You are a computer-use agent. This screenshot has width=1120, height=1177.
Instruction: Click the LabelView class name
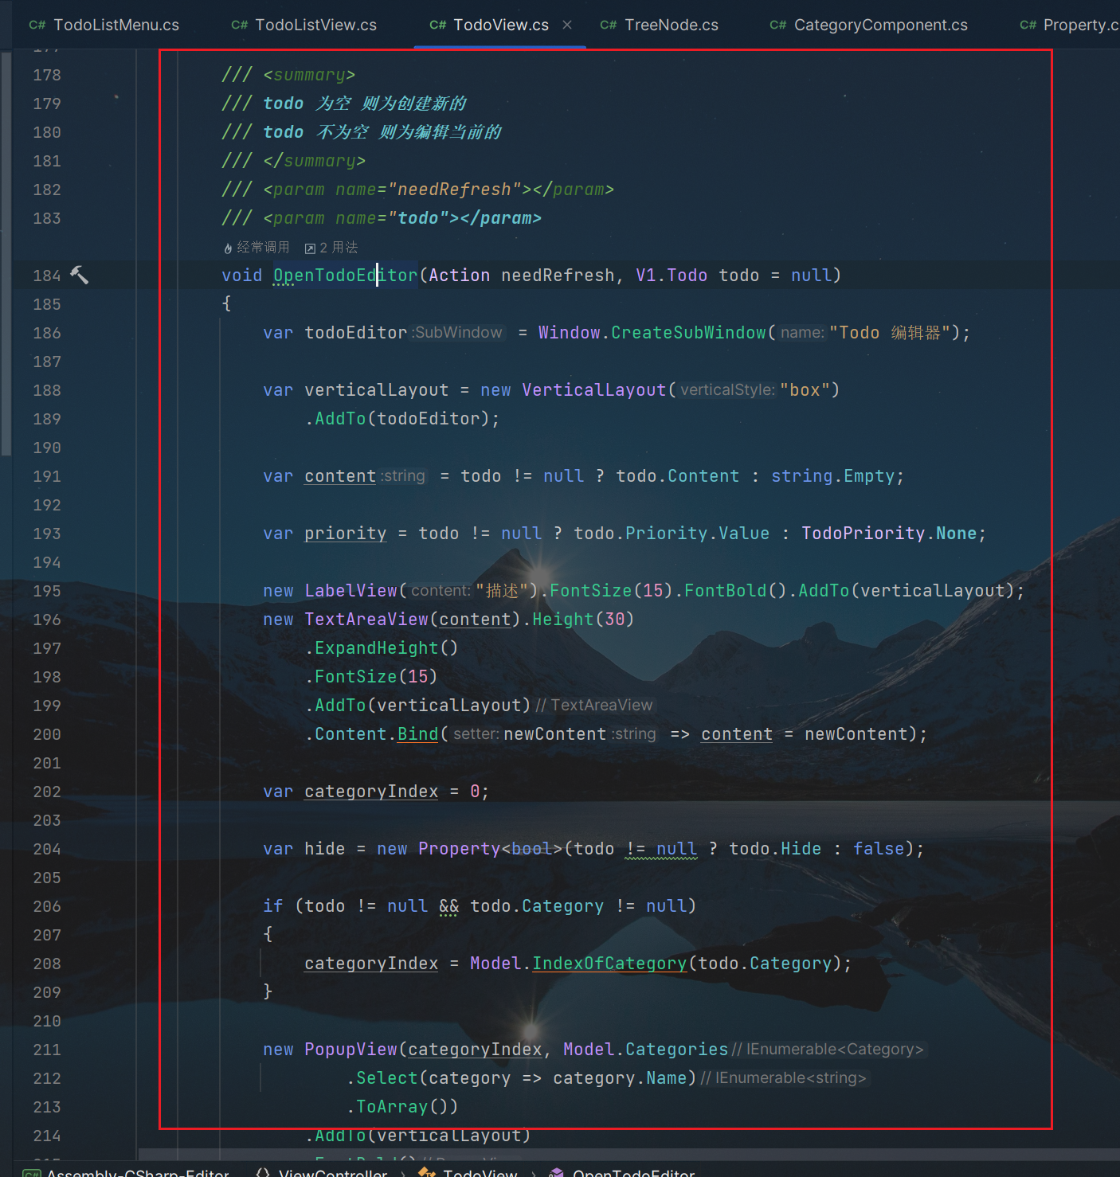[350, 591]
